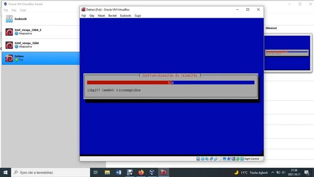
Task: Click the Debian icon in VM window title bar
Action: tap(83, 9)
